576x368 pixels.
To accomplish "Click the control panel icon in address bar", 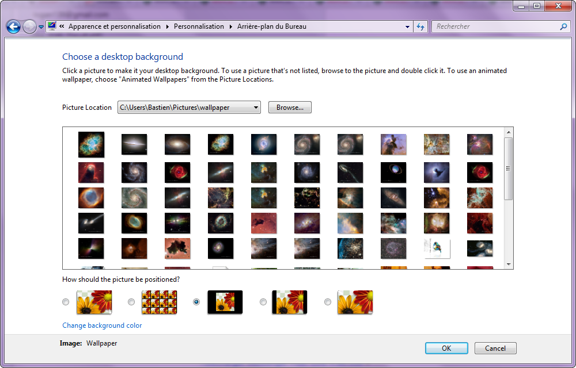I will pos(52,26).
